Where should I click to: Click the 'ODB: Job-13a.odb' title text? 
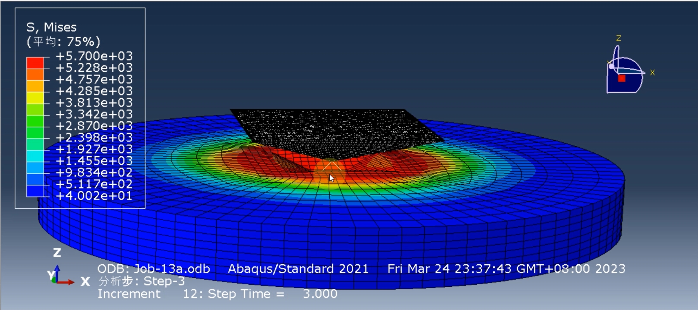coord(154,269)
